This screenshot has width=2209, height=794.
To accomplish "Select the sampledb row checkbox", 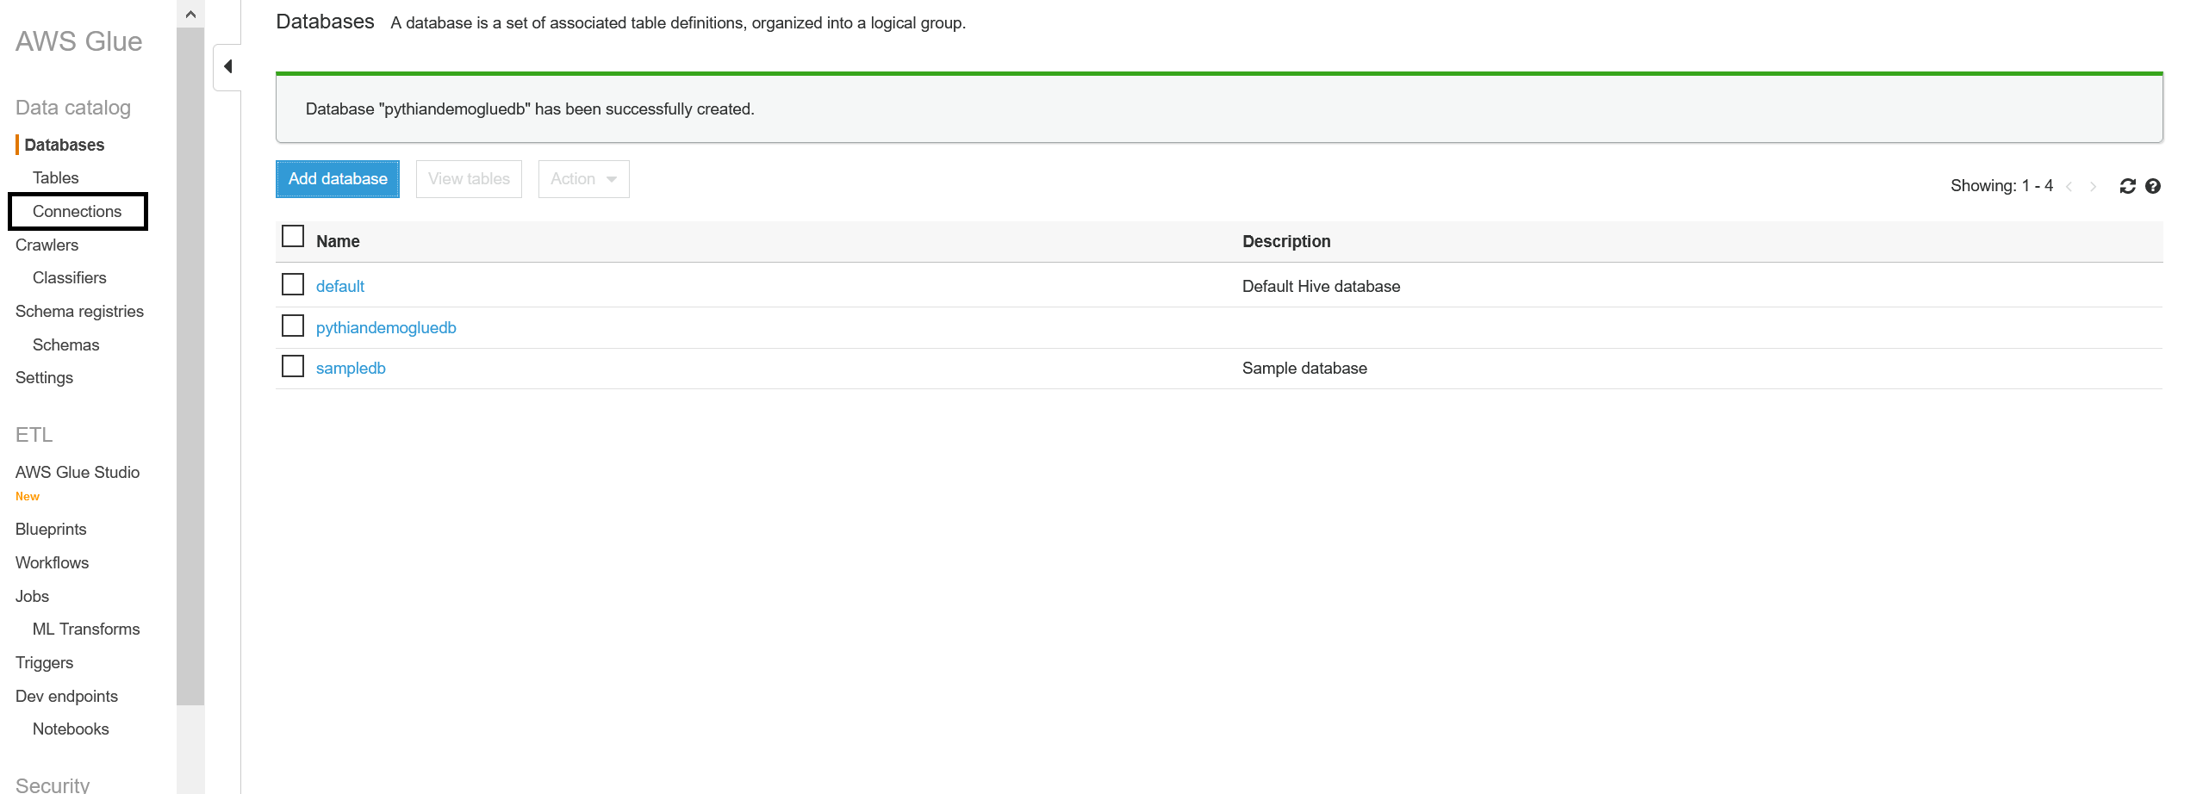I will pos(293,366).
